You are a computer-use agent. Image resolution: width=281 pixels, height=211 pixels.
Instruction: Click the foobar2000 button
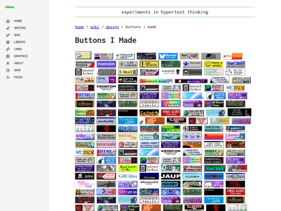[171, 72]
